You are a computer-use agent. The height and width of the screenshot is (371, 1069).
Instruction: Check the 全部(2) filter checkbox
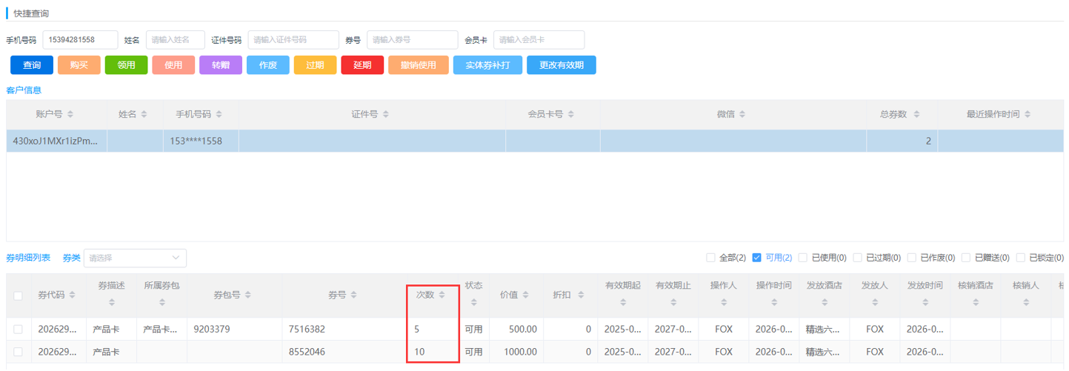(710, 258)
